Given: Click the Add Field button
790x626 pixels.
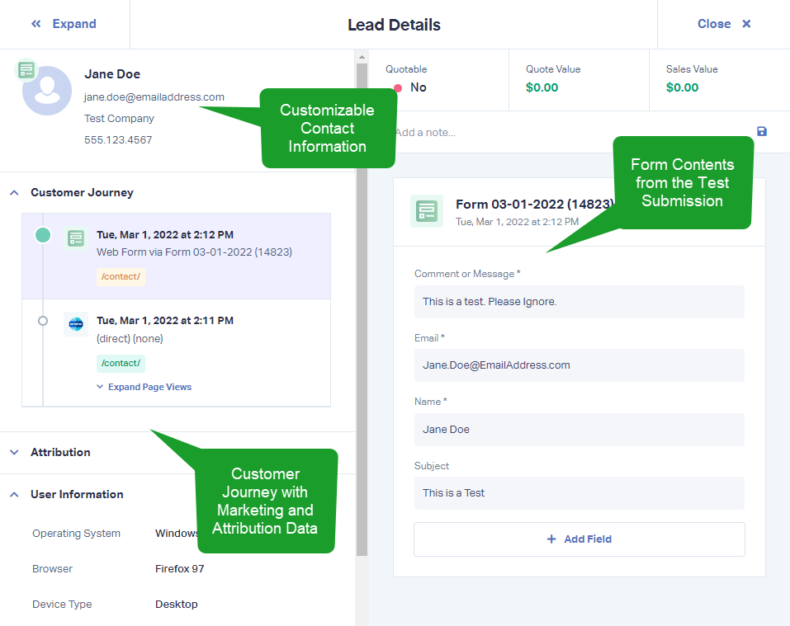Looking at the screenshot, I should tap(579, 539).
